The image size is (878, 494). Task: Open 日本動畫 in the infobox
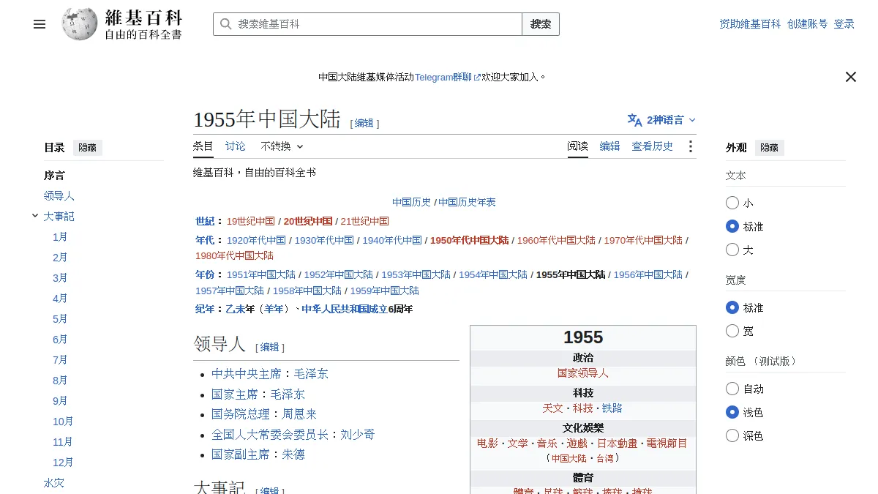[x=617, y=444]
